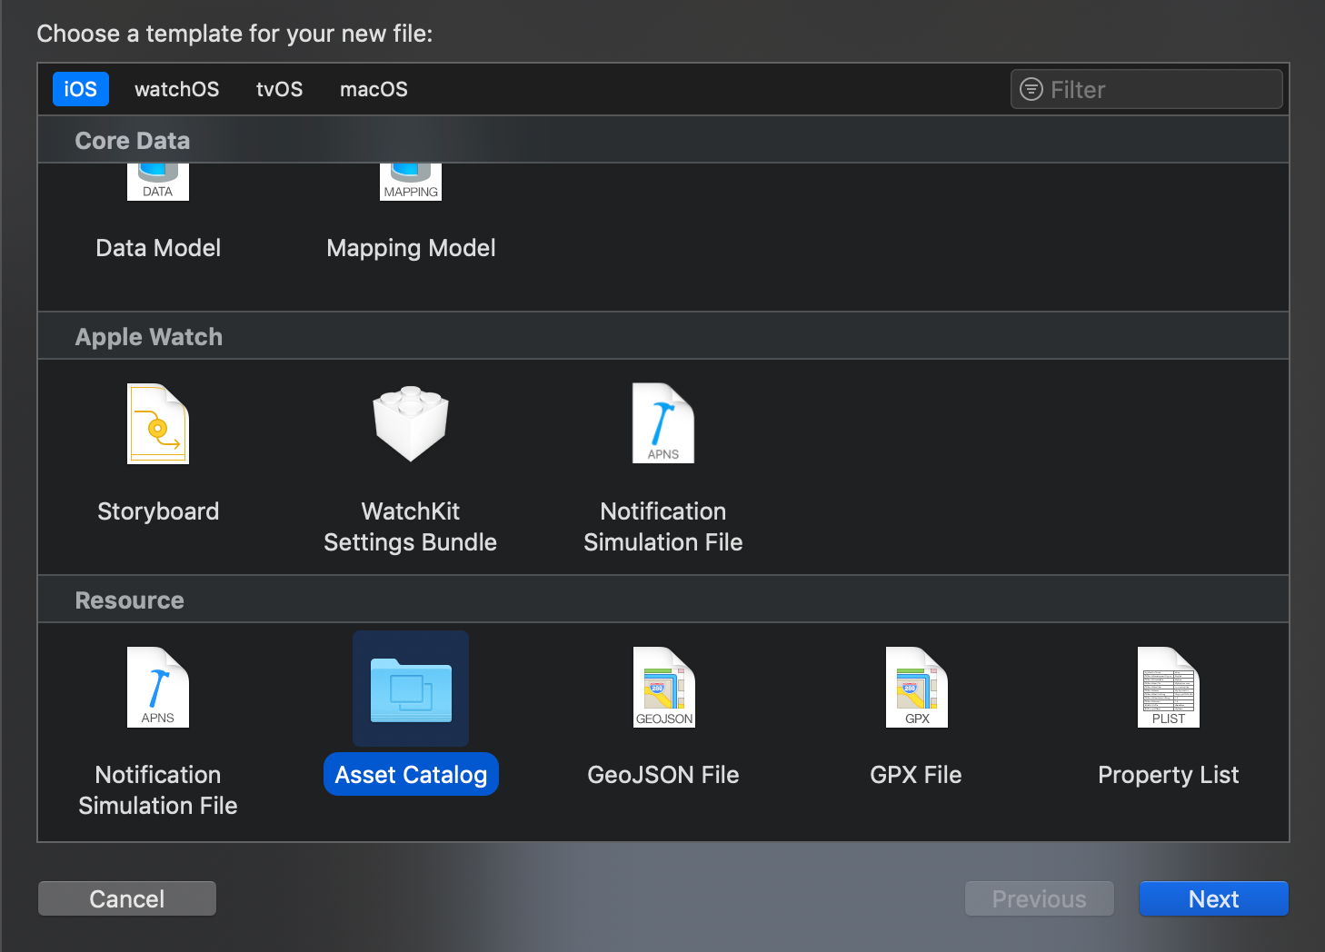Pick the Property List template icon
The width and height of the screenshot is (1325, 952).
pyautogui.click(x=1168, y=688)
